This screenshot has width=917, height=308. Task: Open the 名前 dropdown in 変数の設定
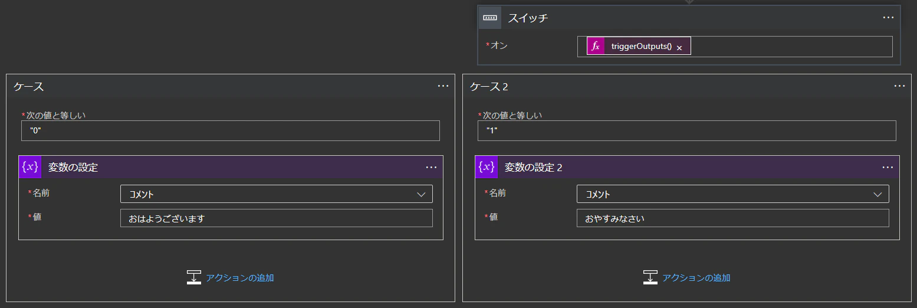277,194
